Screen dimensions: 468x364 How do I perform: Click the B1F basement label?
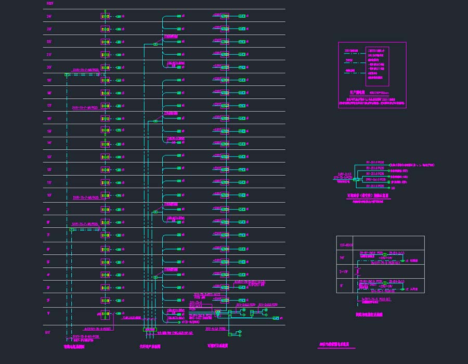(x=48, y=332)
